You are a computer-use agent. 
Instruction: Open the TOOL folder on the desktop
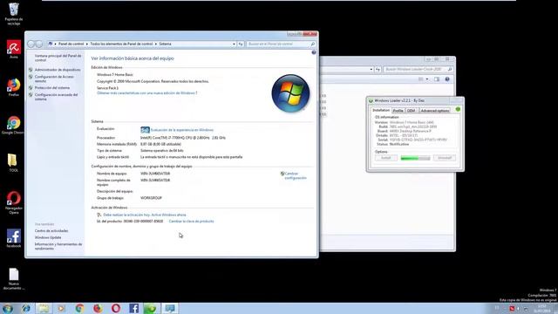[14, 163]
